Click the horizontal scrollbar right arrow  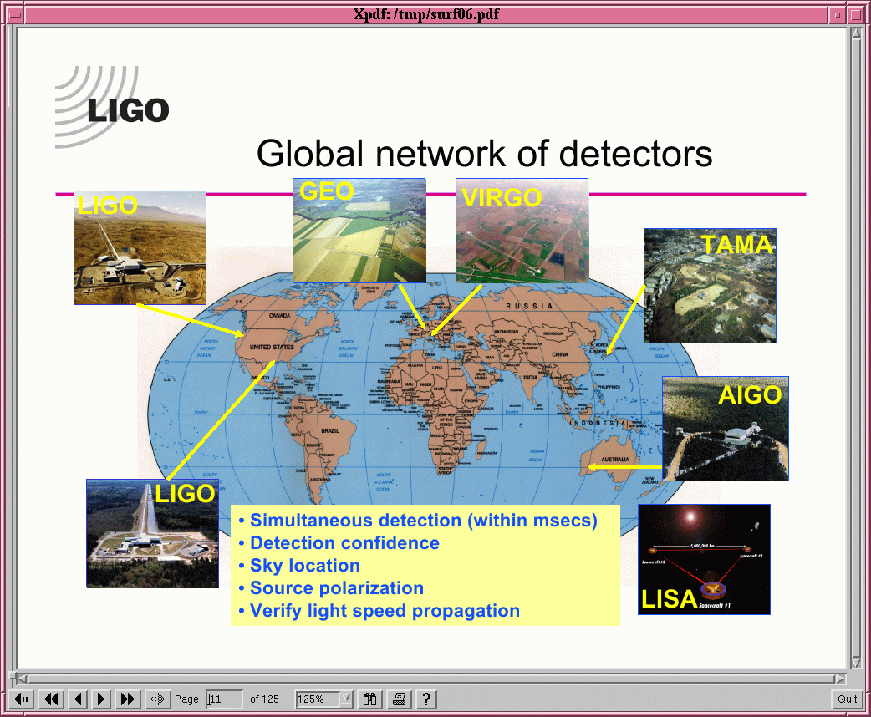tap(841, 679)
